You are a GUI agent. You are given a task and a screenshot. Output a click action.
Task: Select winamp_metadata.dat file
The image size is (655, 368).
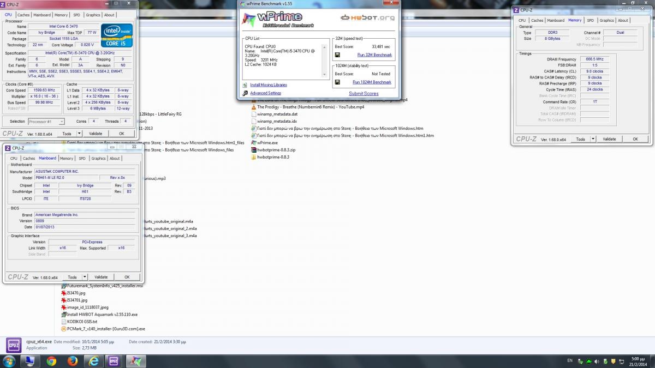(x=274, y=114)
